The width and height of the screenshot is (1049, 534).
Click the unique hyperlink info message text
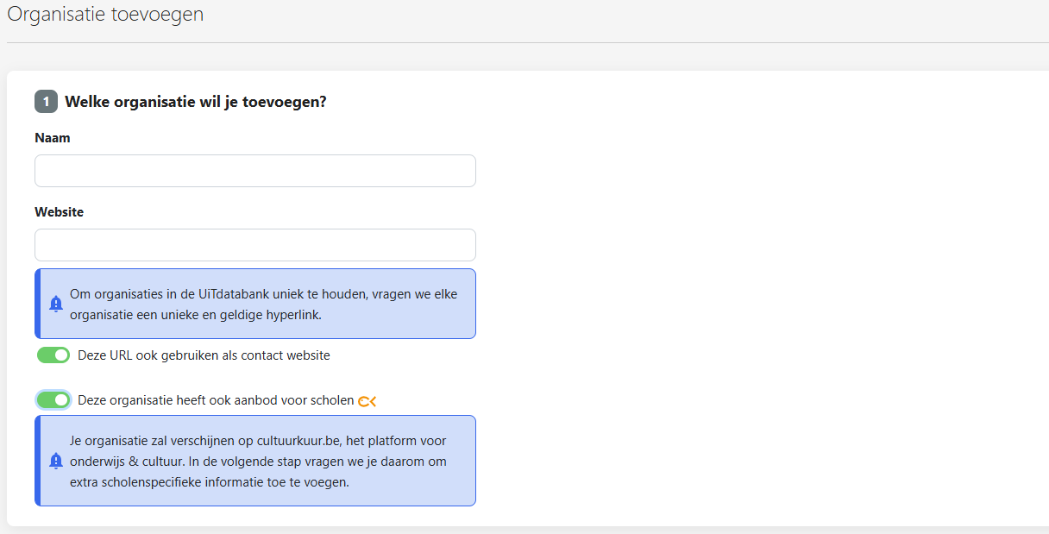(x=264, y=305)
